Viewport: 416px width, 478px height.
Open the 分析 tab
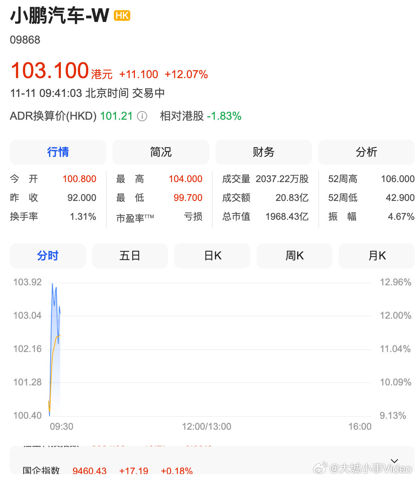click(x=366, y=152)
